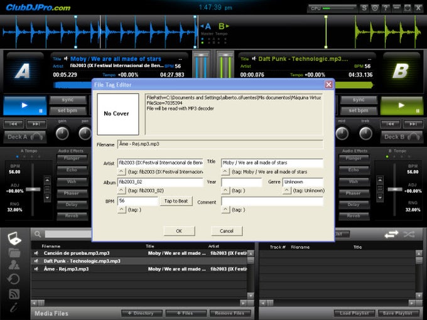This screenshot has width=427, height=320.
Task: Click the S skin button in title bar
Action: (364, 8)
